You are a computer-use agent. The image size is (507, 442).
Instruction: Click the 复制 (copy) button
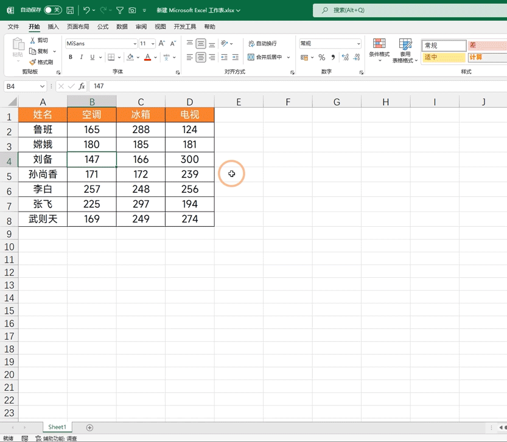39,51
